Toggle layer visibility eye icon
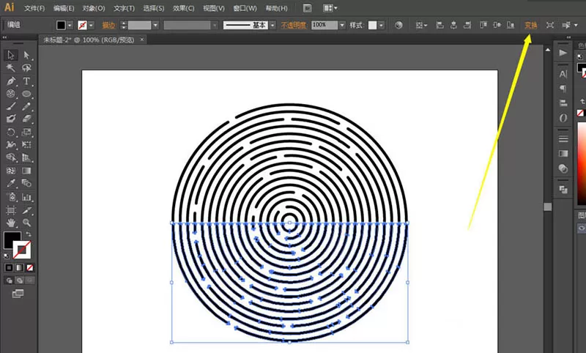The width and height of the screenshot is (586, 353). tap(582, 228)
